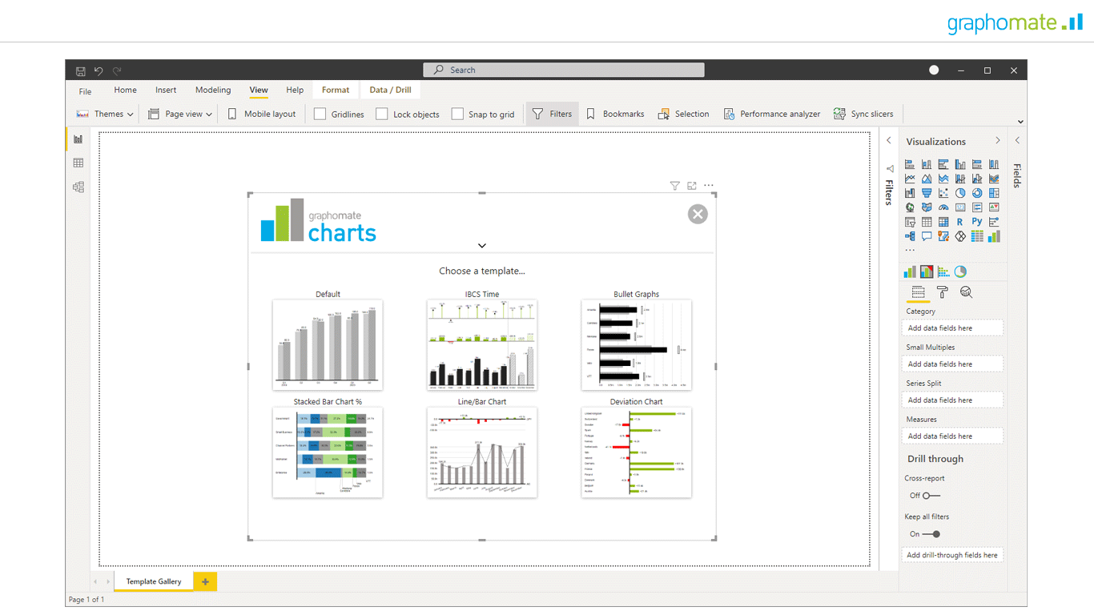Click the Redo arrow icon
Image resolution: width=1094 pixels, height=615 pixels.
(117, 70)
